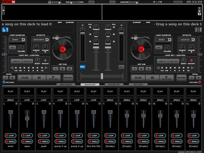Click Stutter play on the left deck
The width and height of the screenshot is (204, 153).
point(53,78)
